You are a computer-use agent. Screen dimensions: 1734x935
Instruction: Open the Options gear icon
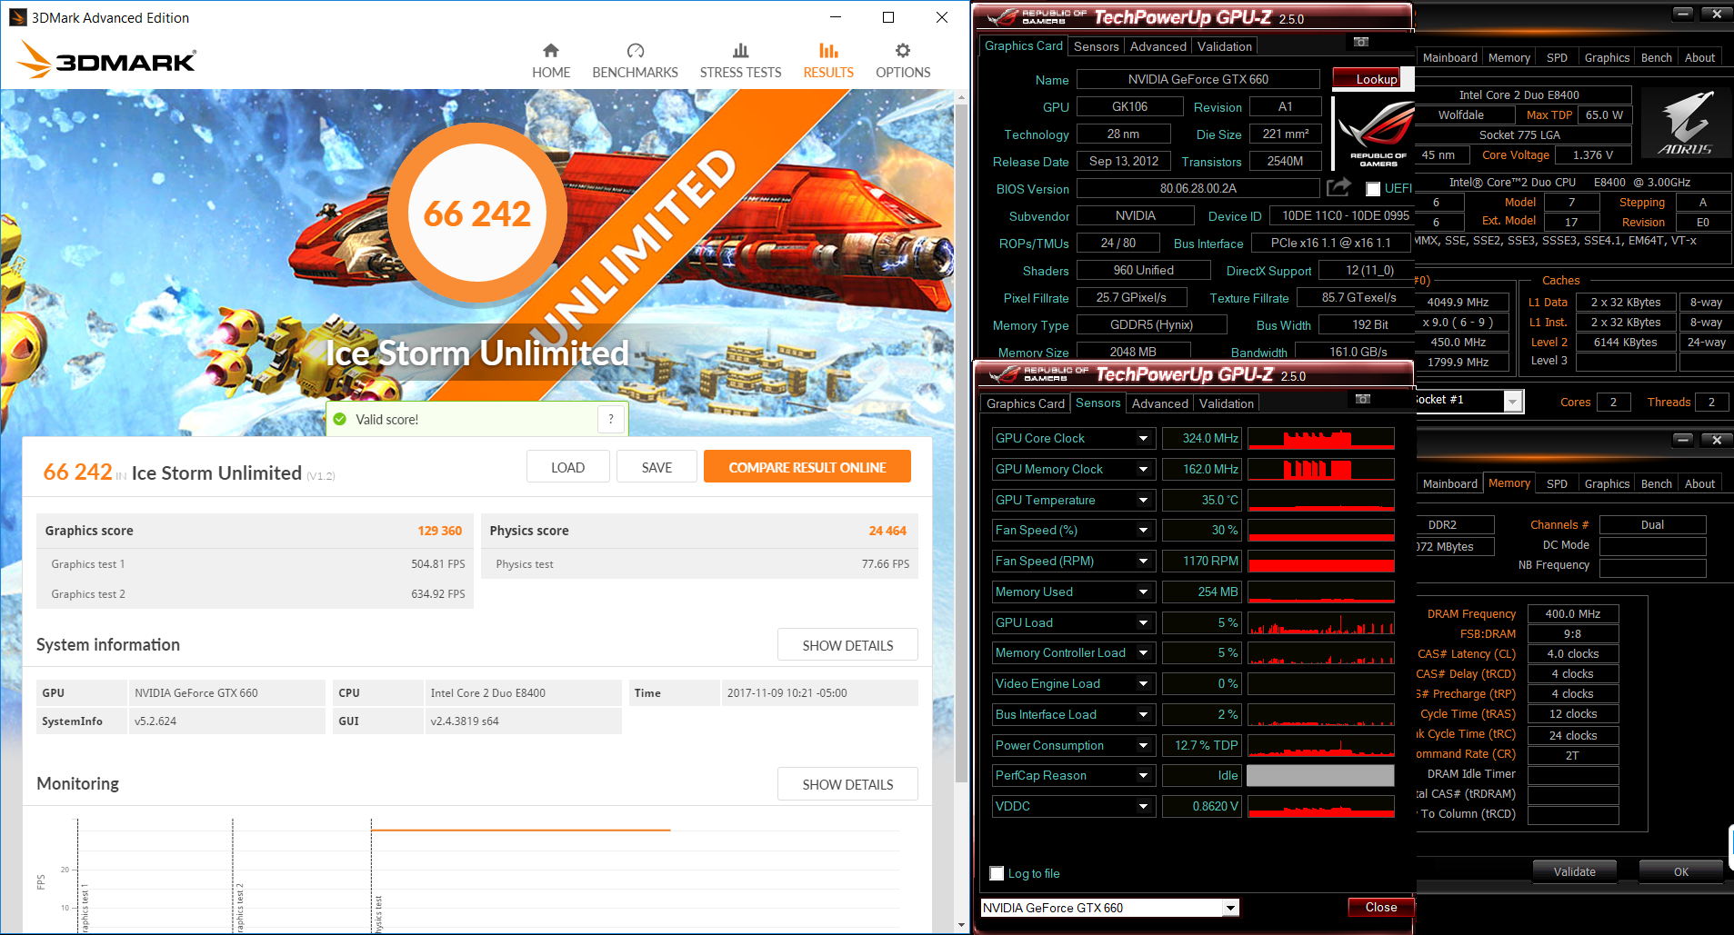click(x=903, y=50)
